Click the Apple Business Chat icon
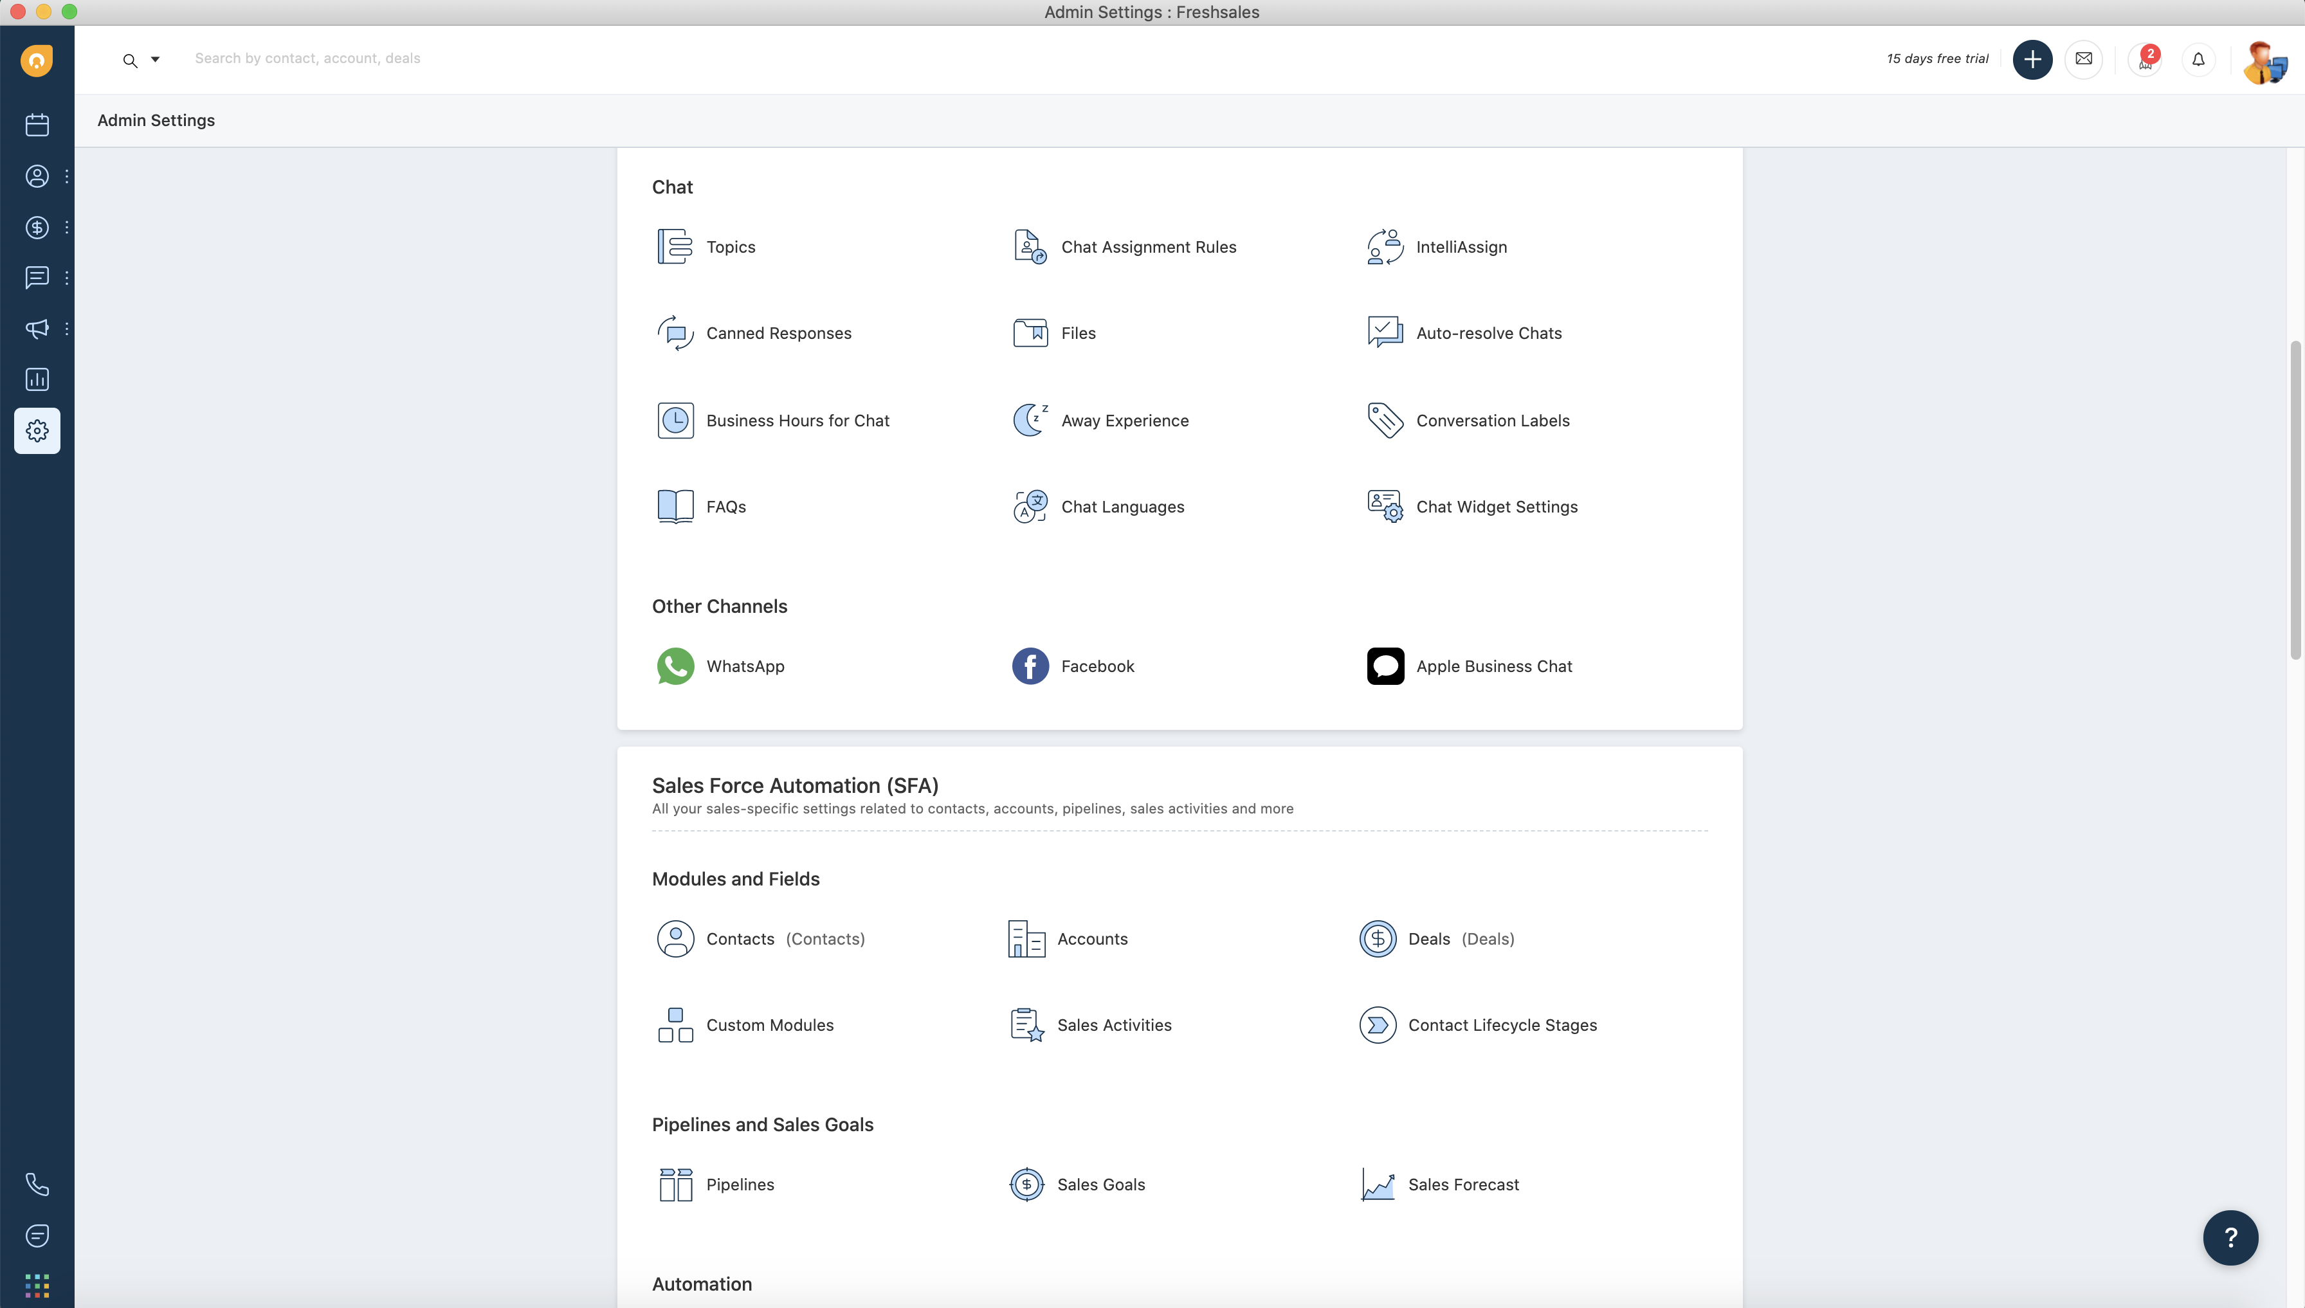2305x1308 pixels. pos(1385,666)
